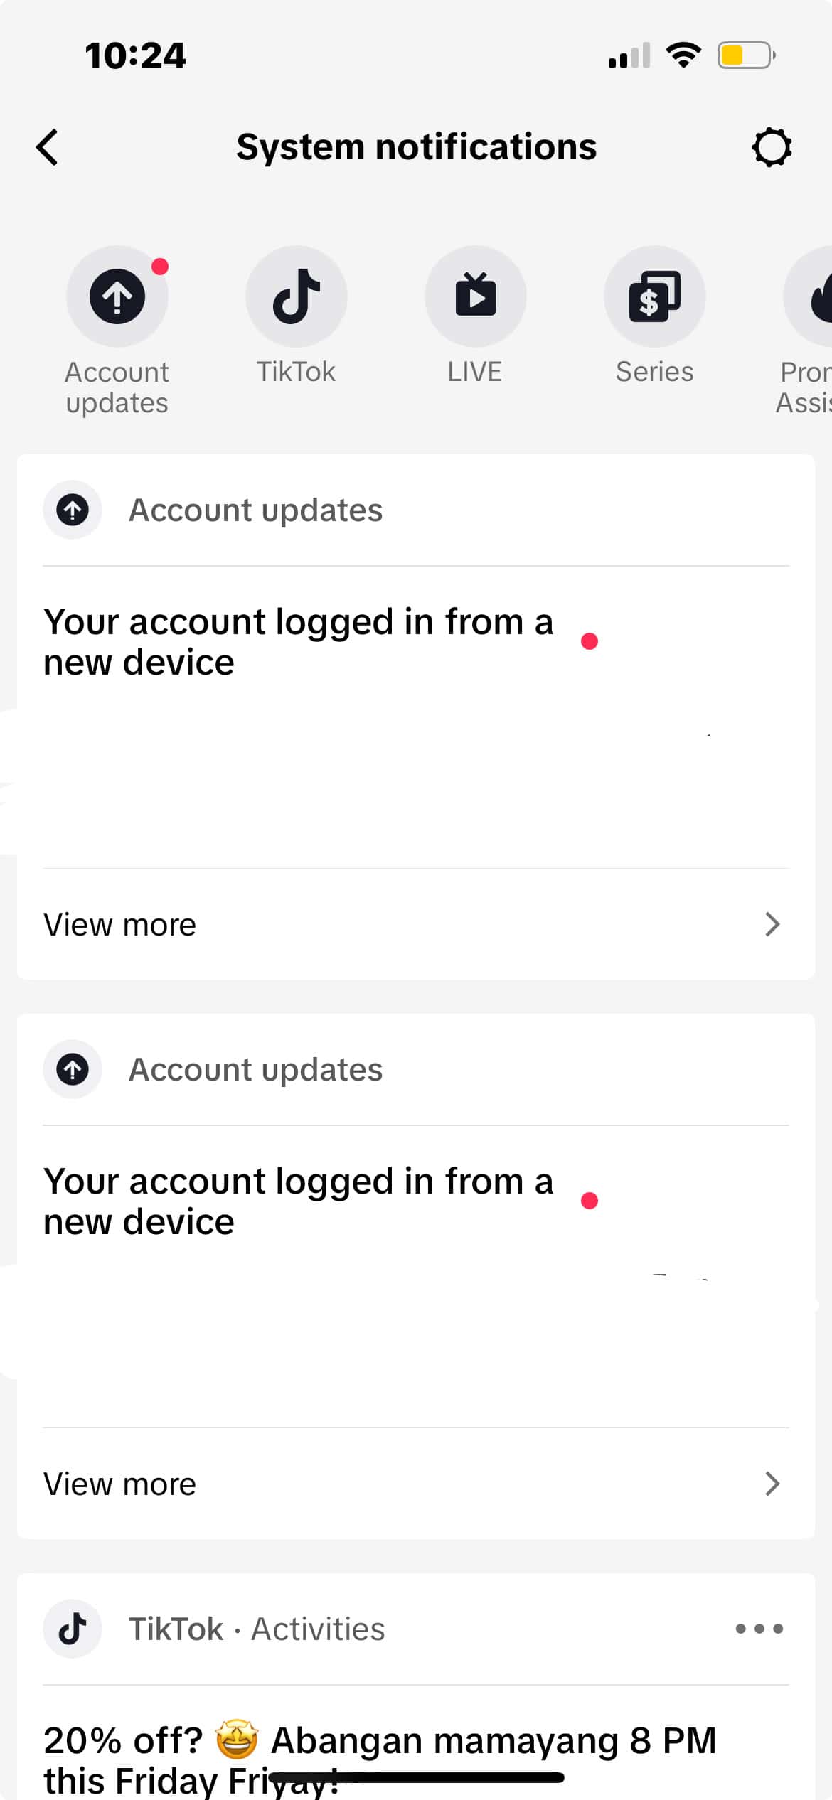Open second 'logged in from a new device' notification
This screenshot has width=832, height=1800.
click(299, 1201)
